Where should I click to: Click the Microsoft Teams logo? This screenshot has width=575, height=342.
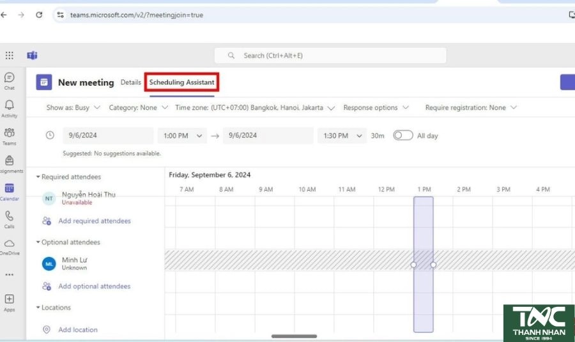click(33, 56)
